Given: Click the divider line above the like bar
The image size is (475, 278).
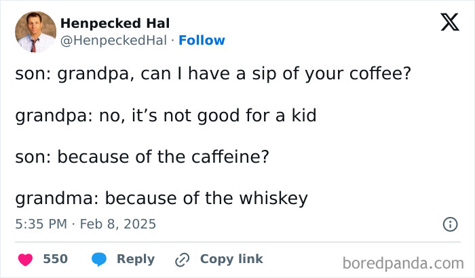Looking at the screenshot, I should [237, 242].
